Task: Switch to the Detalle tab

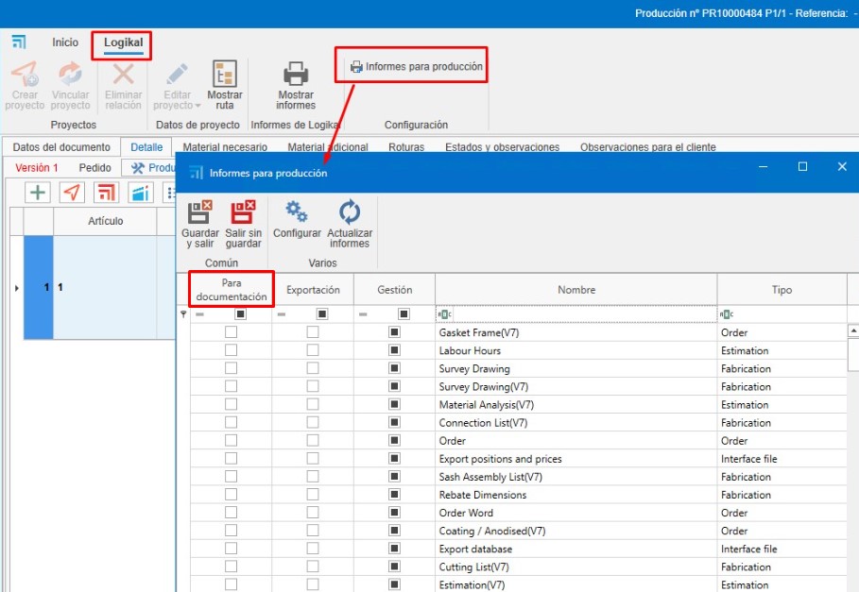Action: click(146, 147)
